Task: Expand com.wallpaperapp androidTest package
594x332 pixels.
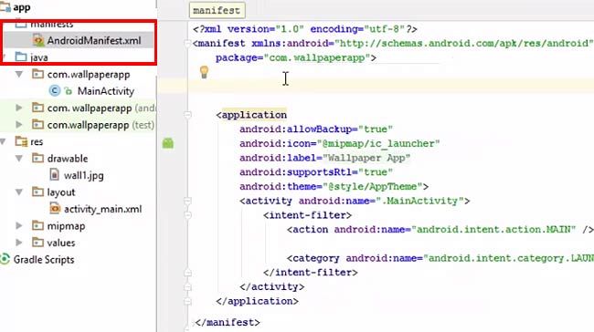Action: coord(19,108)
